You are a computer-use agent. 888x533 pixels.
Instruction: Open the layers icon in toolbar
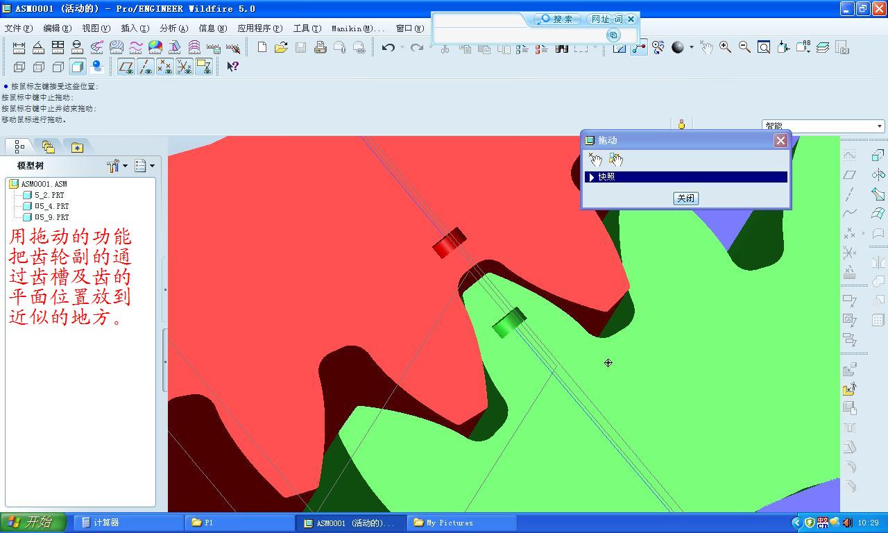pos(823,47)
